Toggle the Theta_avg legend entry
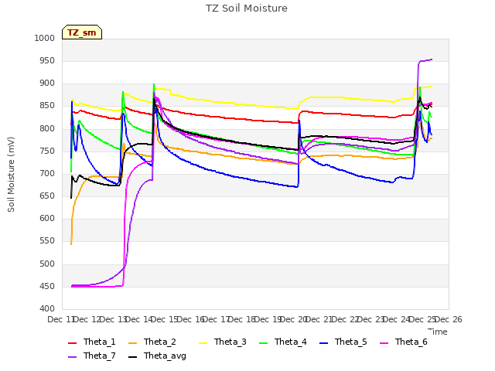Screen dimensions: 495x371 coord(157,356)
